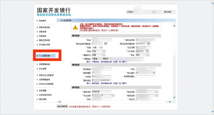This screenshot has height=115, width=214.
Task: Click horizontal scroll left chevron
Action: pyautogui.click(x=60, y=102)
